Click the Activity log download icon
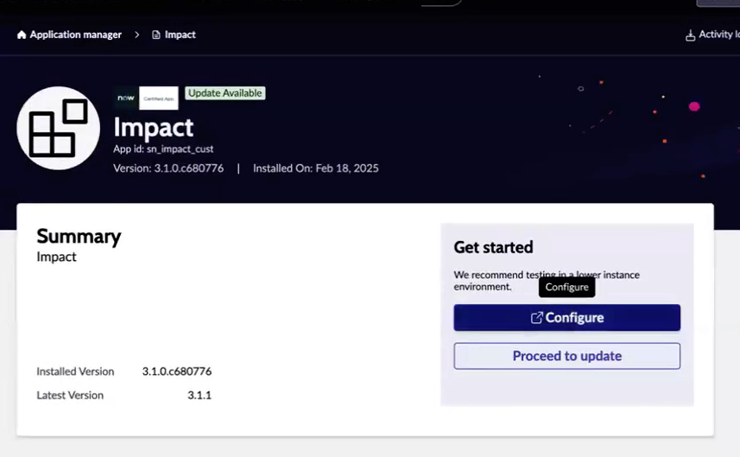 pos(690,35)
